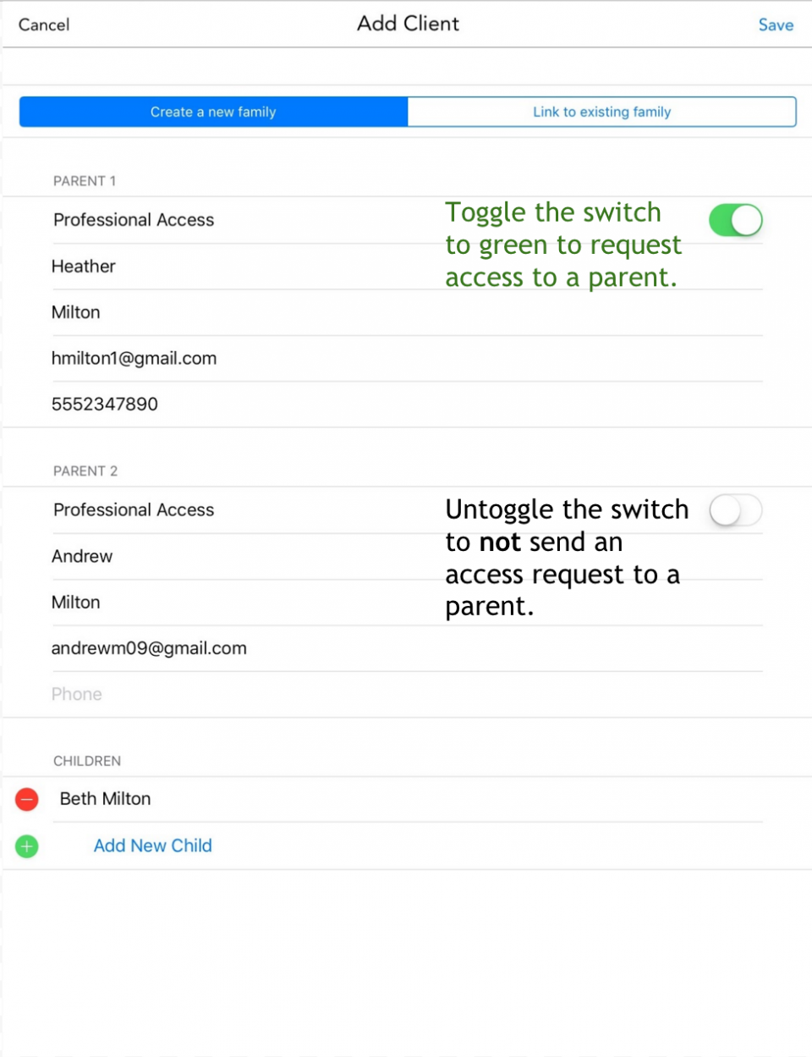812x1057 pixels.
Task: Select the Create a new family tab
Action: 213,112
